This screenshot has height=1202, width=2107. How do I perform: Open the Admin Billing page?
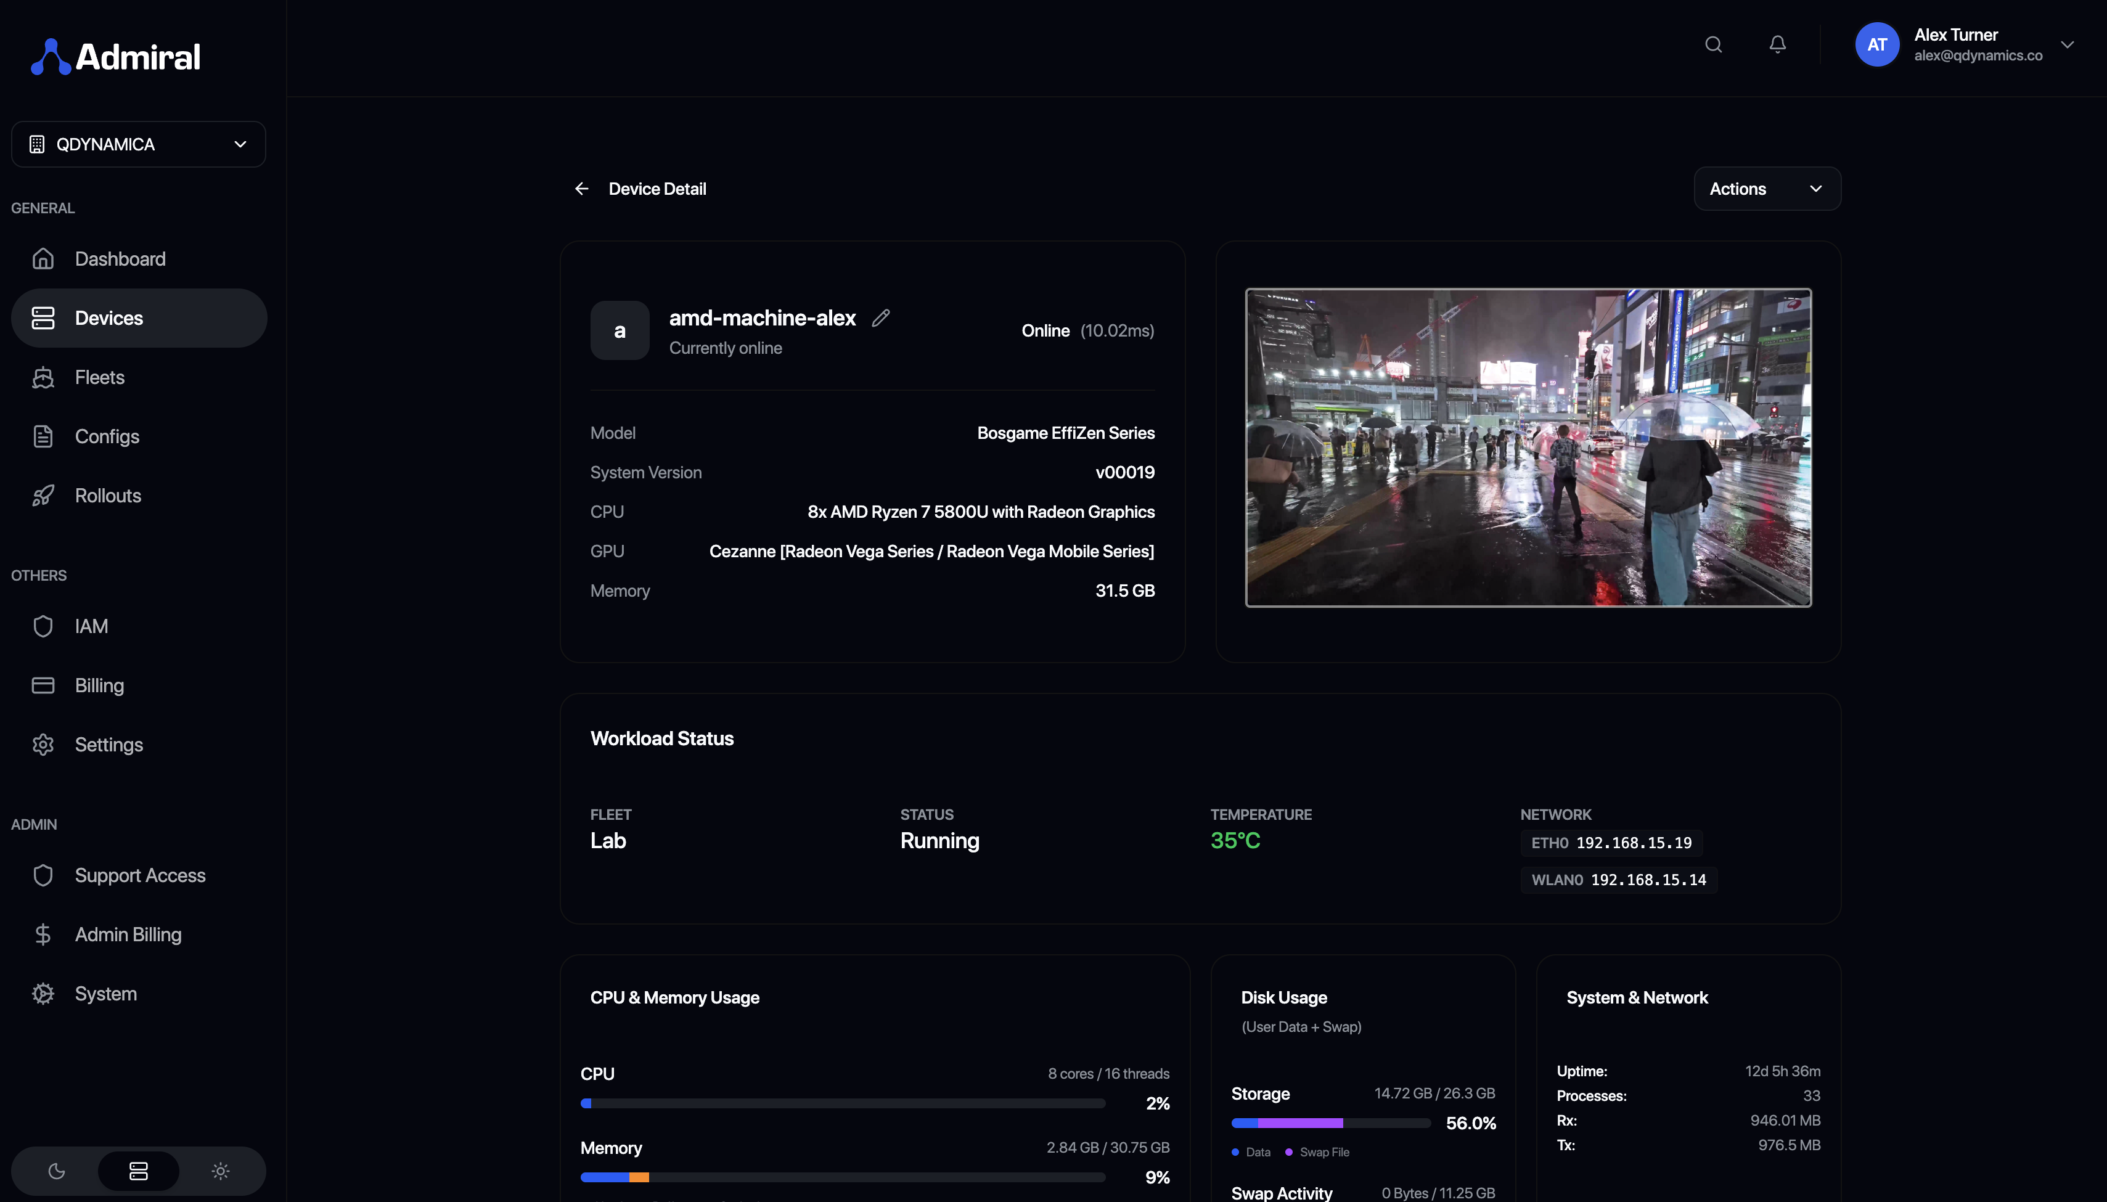128,934
